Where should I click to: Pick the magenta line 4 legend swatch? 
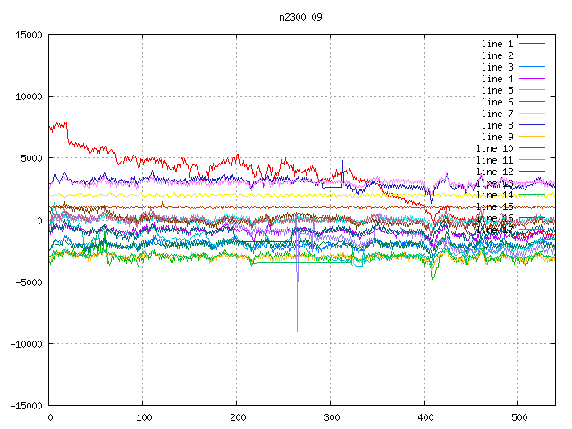(x=532, y=79)
